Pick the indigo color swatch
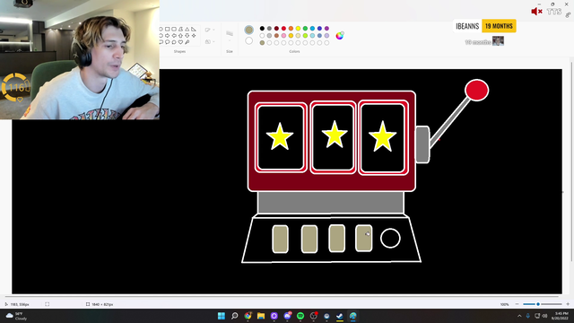 point(319,28)
